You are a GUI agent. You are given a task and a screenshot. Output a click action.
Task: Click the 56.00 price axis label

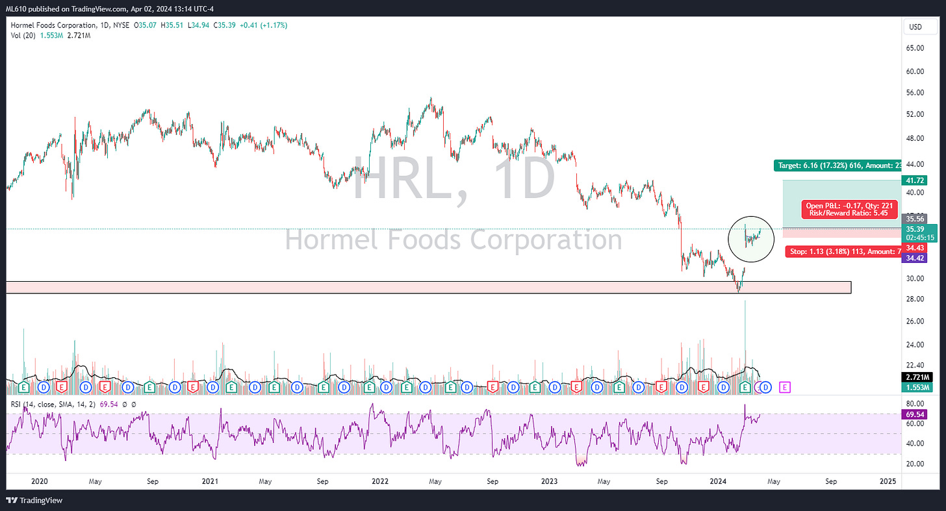(915, 93)
